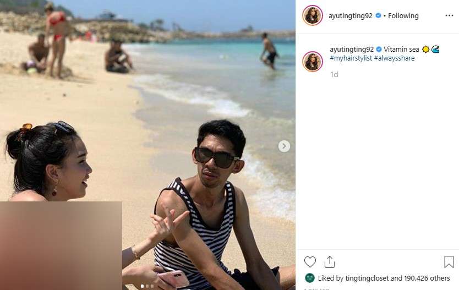Viewport: 459px width, 290px height.
Task: Toggle the Following button
Action: pos(403,16)
